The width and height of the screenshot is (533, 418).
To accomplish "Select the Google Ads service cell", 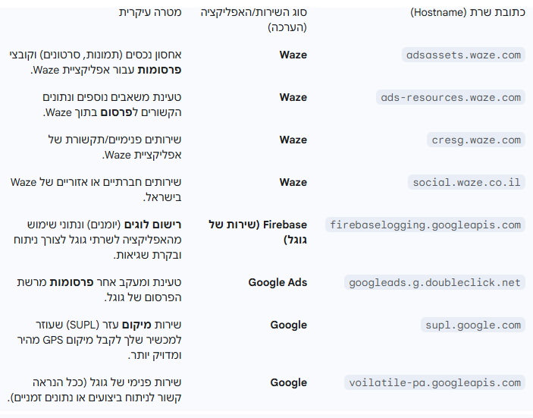I will coord(277,282).
